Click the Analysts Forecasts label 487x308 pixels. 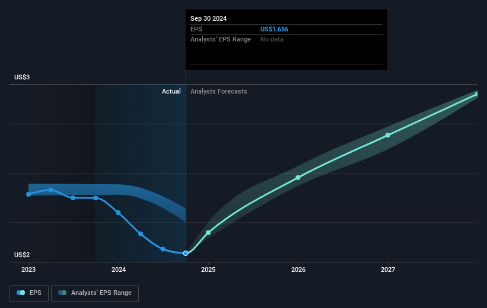click(219, 91)
